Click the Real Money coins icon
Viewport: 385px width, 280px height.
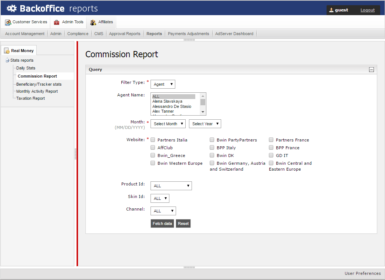tap(7, 51)
